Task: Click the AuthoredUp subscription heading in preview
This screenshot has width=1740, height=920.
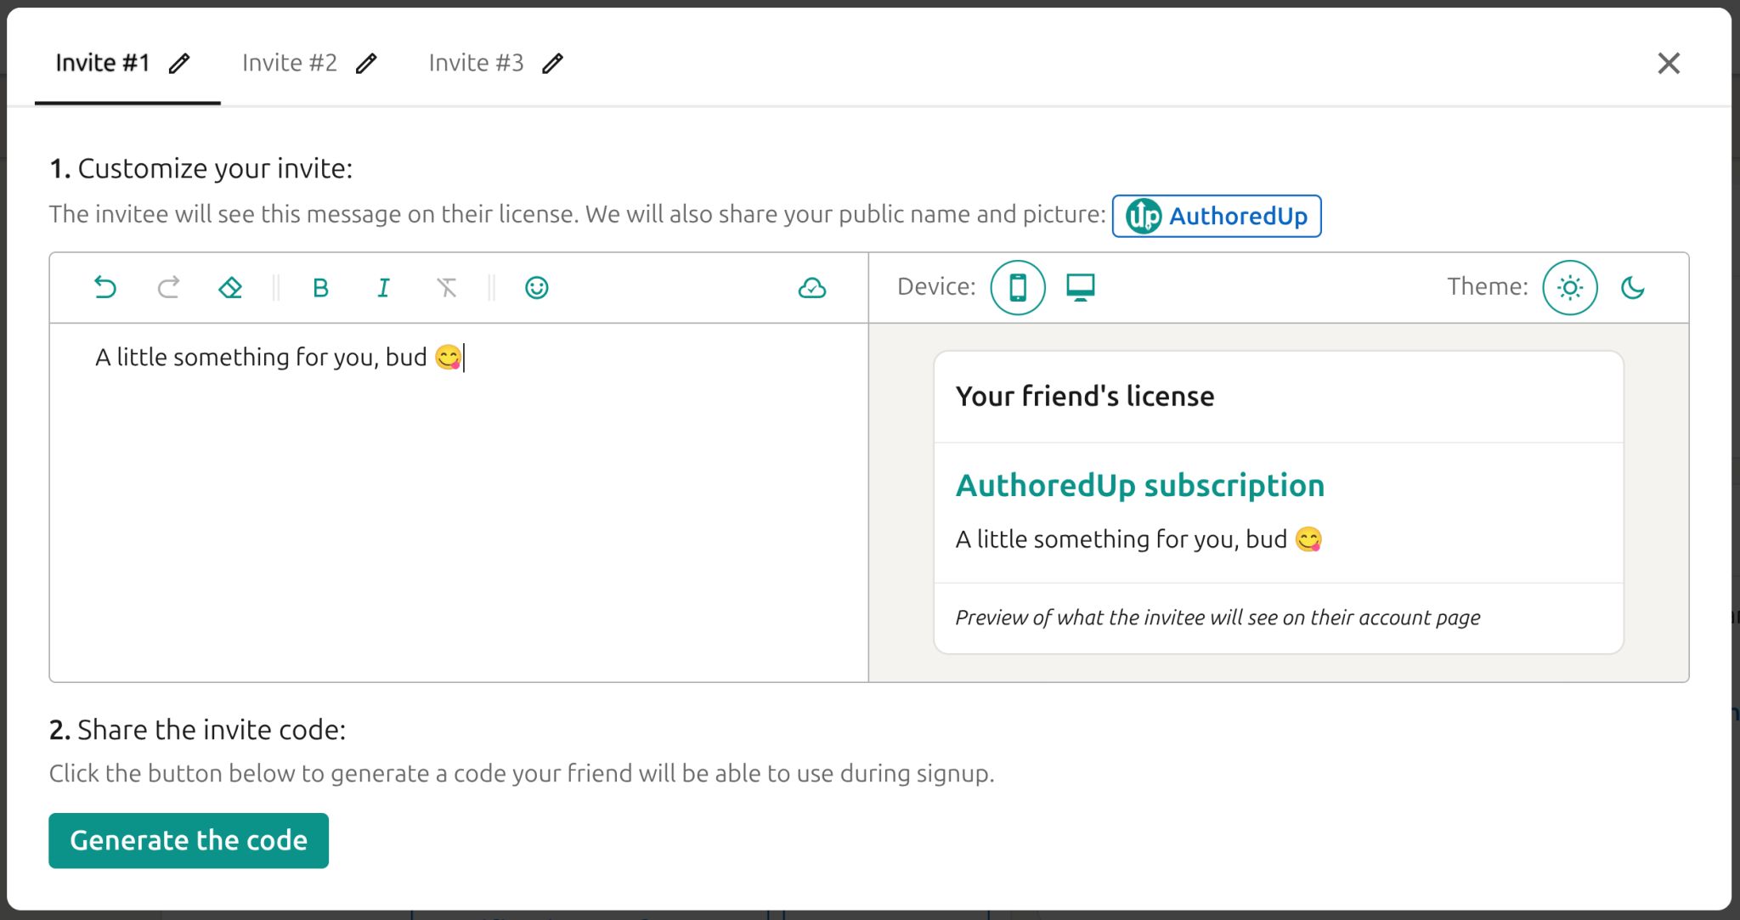Action: (x=1140, y=485)
